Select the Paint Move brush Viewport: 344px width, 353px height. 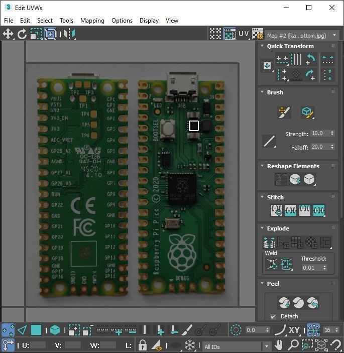[x=284, y=112]
